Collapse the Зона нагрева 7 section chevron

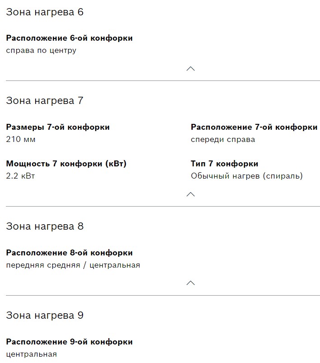[190, 194]
